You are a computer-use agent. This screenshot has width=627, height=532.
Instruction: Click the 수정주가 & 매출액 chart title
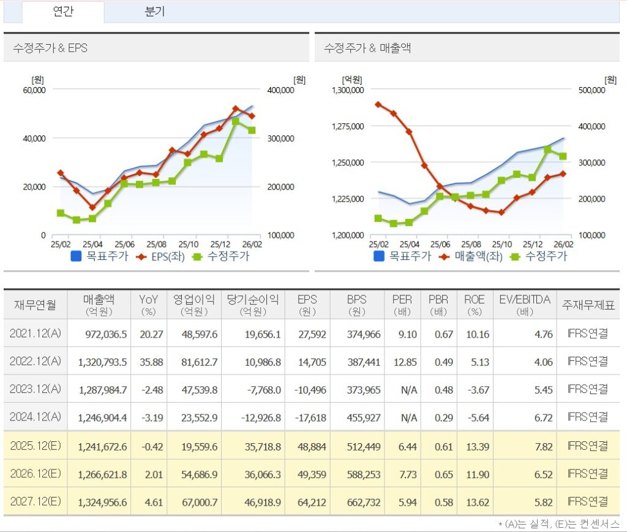point(367,47)
